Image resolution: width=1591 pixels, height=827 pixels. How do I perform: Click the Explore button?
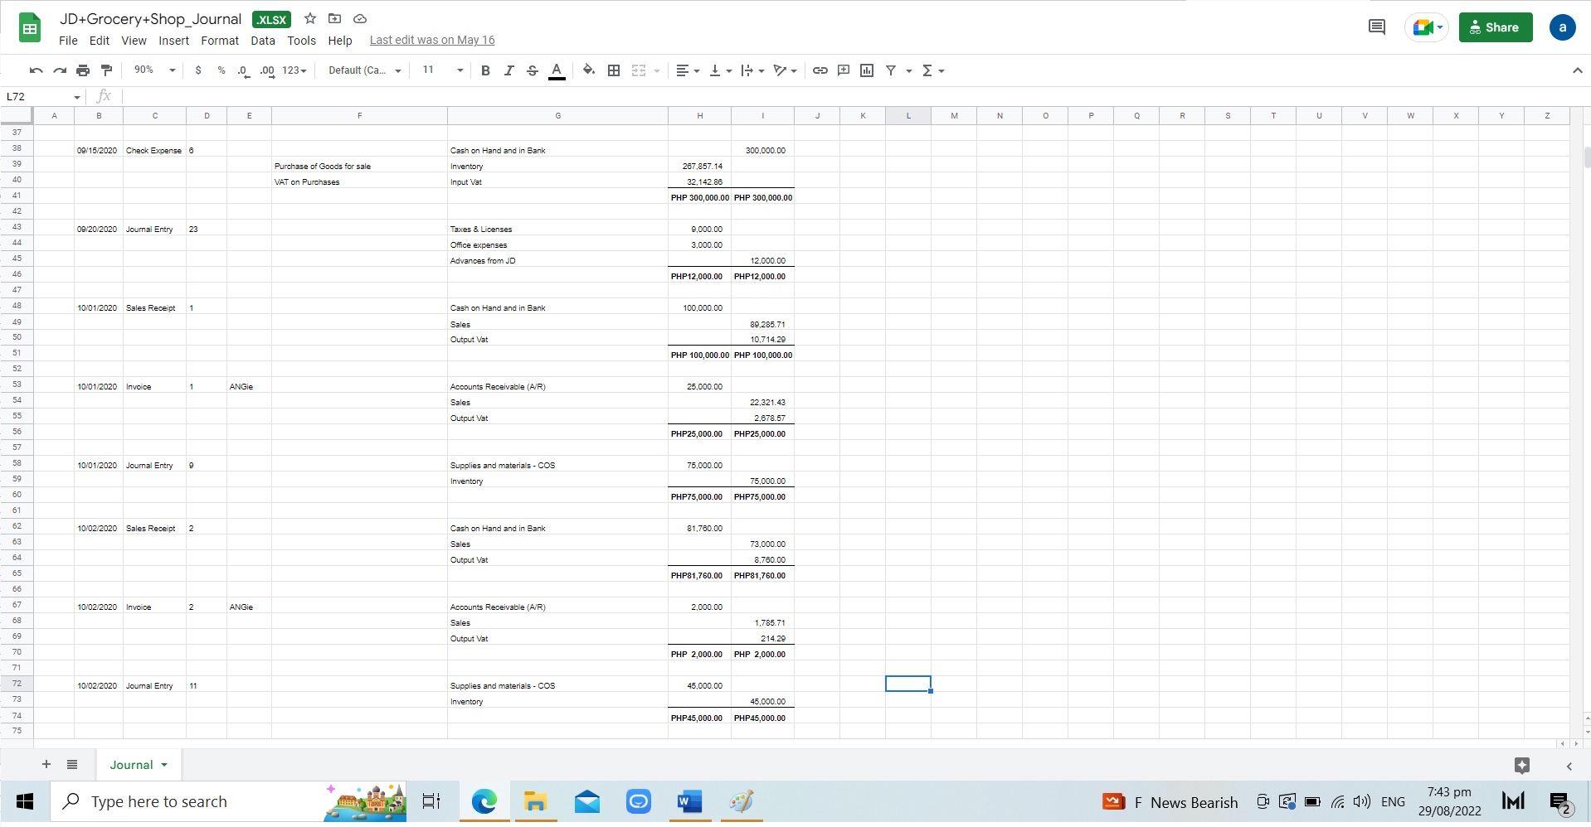pos(1522,766)
